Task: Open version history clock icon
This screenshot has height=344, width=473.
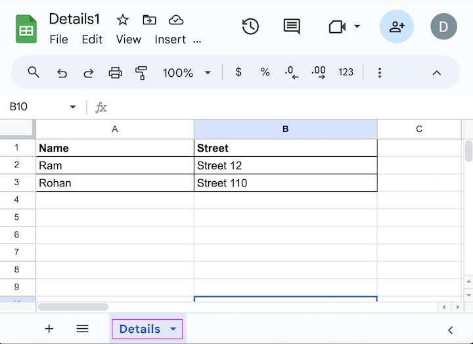Action: [x=250, y=26]
